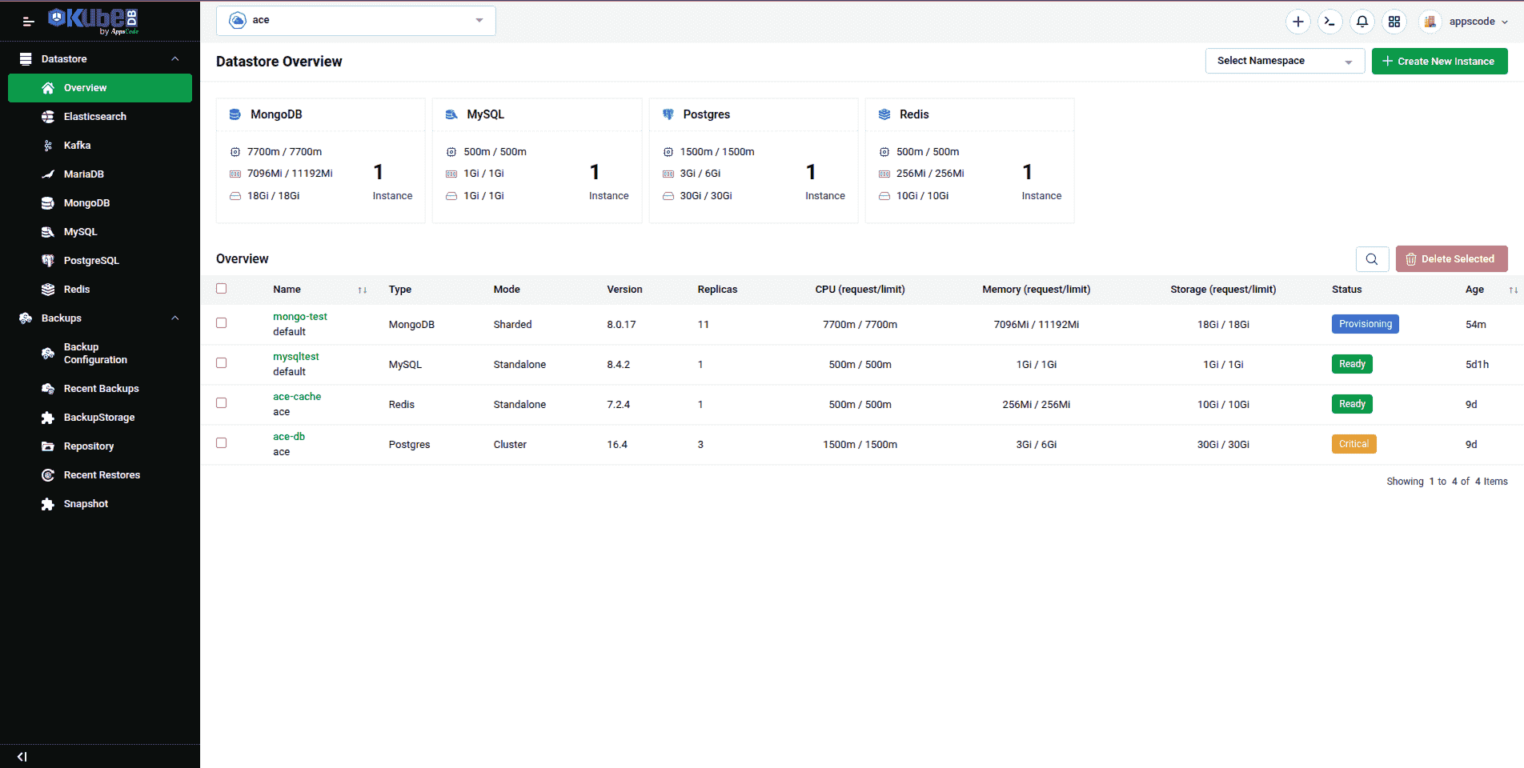The height and width of the screenshot is (768, 1524).
Task: Click the '54m' age cell
Action: click(1476, 325)
